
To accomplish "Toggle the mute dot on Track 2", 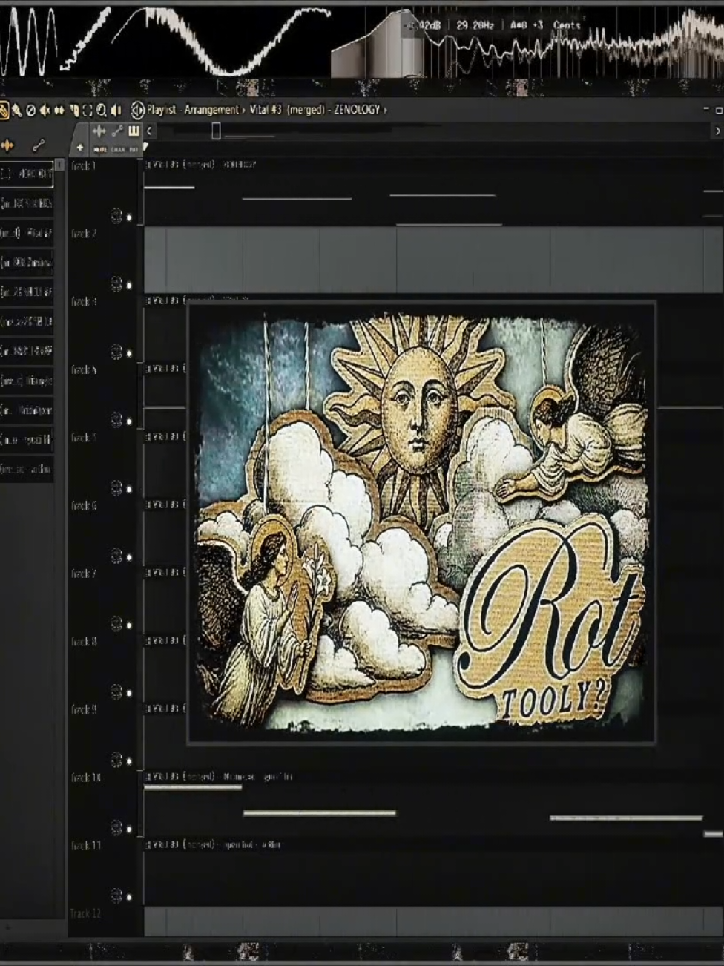I will tap(128, 285).
